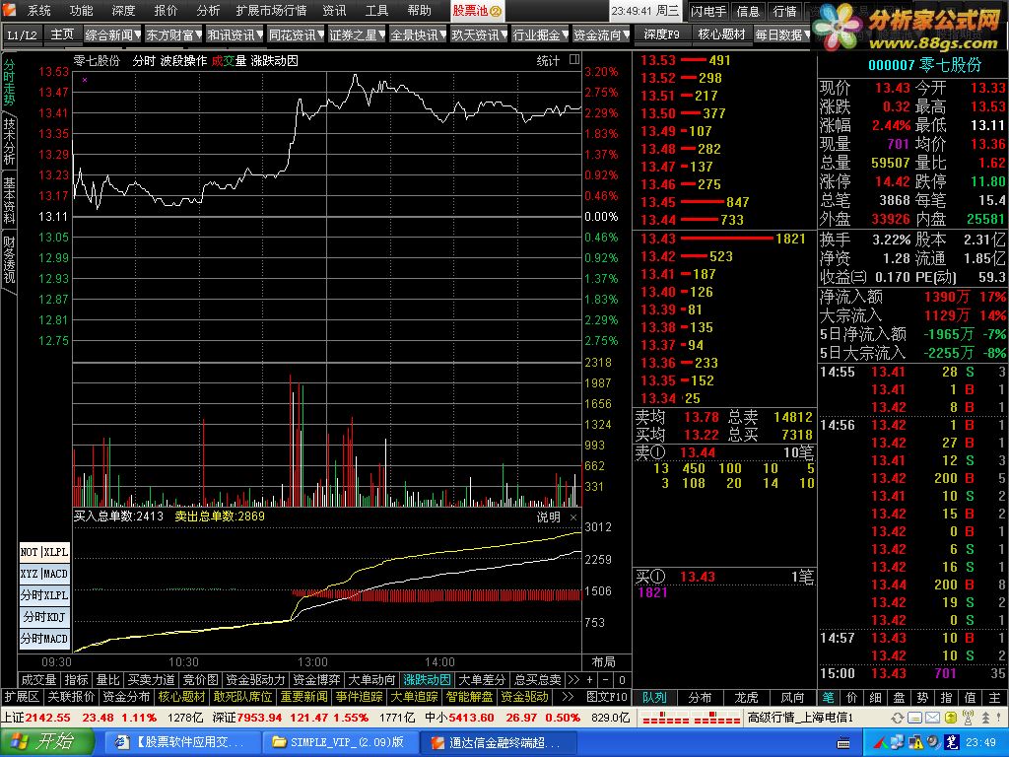This screenshot has width=1009, height=757.
Task: Toggle the 笔 tick view in the bottom-right tabs
Action: pos(828,698)
